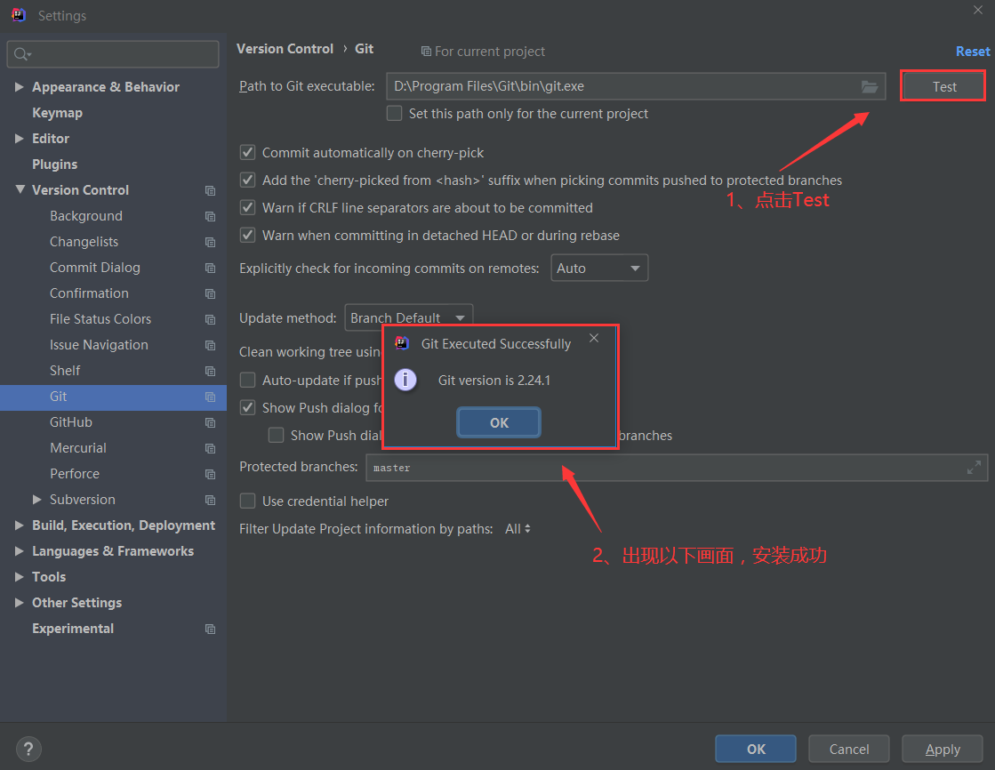Screen dimensions: 995x770
Task: Open the Filter Update Project All selector
Action: click(518, 529)
